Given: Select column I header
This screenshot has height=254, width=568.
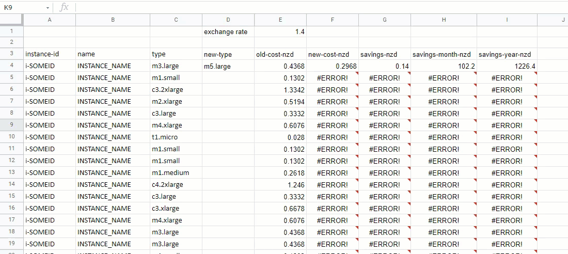Looking at the screenshot, I should pos(507,20).
